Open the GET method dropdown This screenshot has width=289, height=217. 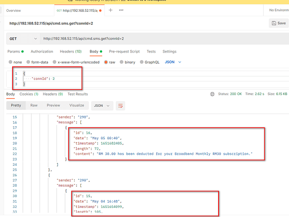(22, 39)
